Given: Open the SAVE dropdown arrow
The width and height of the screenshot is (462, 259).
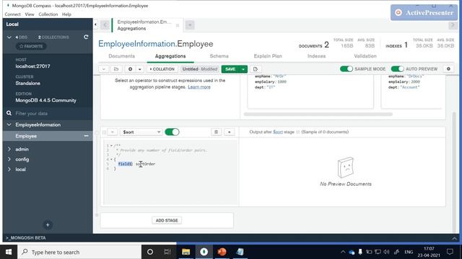Looking at the screenshot, I should click(243, 69).
